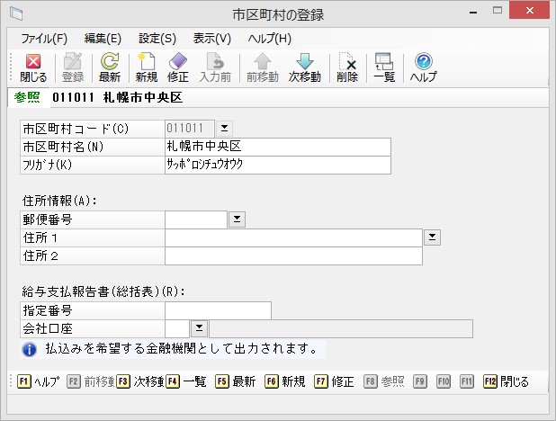Click the 指定番号 input field
This screenshot has height=421, width=556.
(218, 310)
